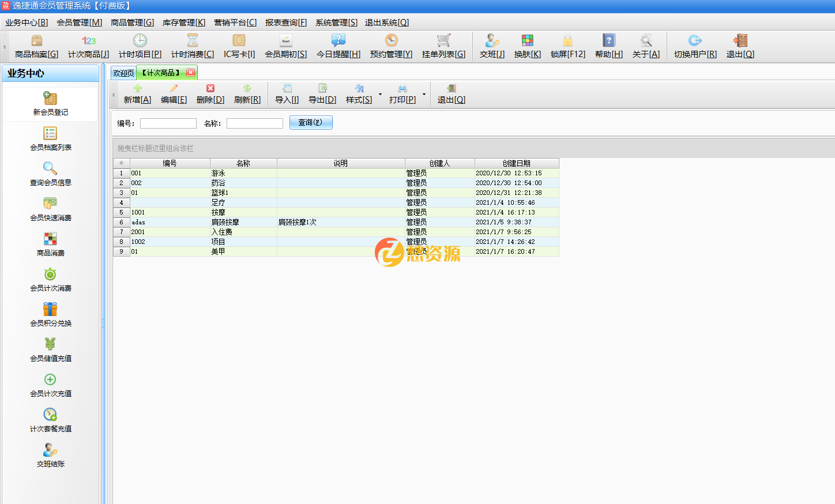Viewport: 835px width, 504px height.
Task: Click the 编号 input field
Action: [x=168, y=123]
